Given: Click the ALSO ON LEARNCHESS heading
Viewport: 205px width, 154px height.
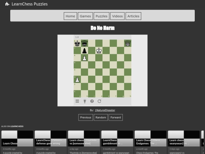Looking at the screenshot, I should (x=12, y=126).
